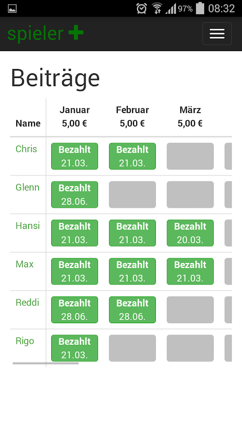Toggle Reddi's Februar payment dated 28.06.
This screenshot has height=431, width=242.
[132, 310]
